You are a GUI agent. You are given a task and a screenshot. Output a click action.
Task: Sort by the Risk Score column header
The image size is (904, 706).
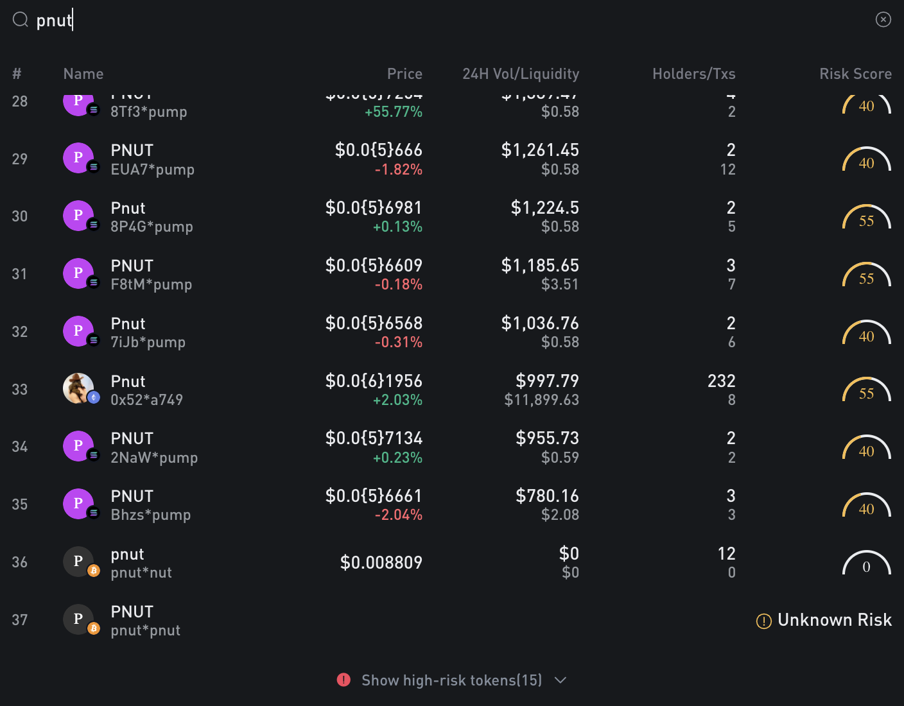[x=855, y=74]
